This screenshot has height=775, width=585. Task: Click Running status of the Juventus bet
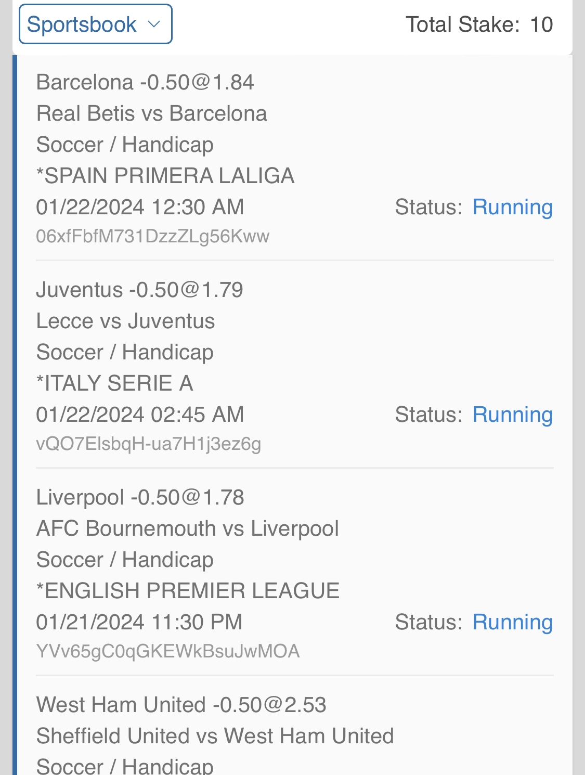tap(512, 415)
